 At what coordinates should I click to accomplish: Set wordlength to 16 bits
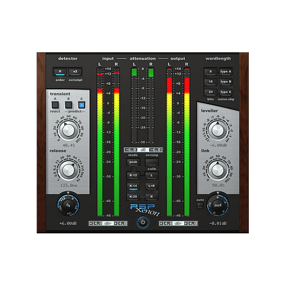[x=210, y=82]
